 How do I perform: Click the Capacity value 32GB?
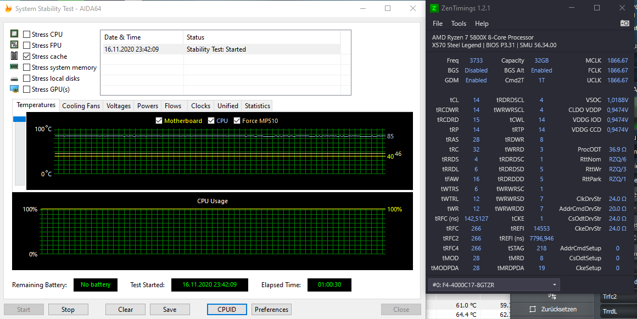click(541, 60)
